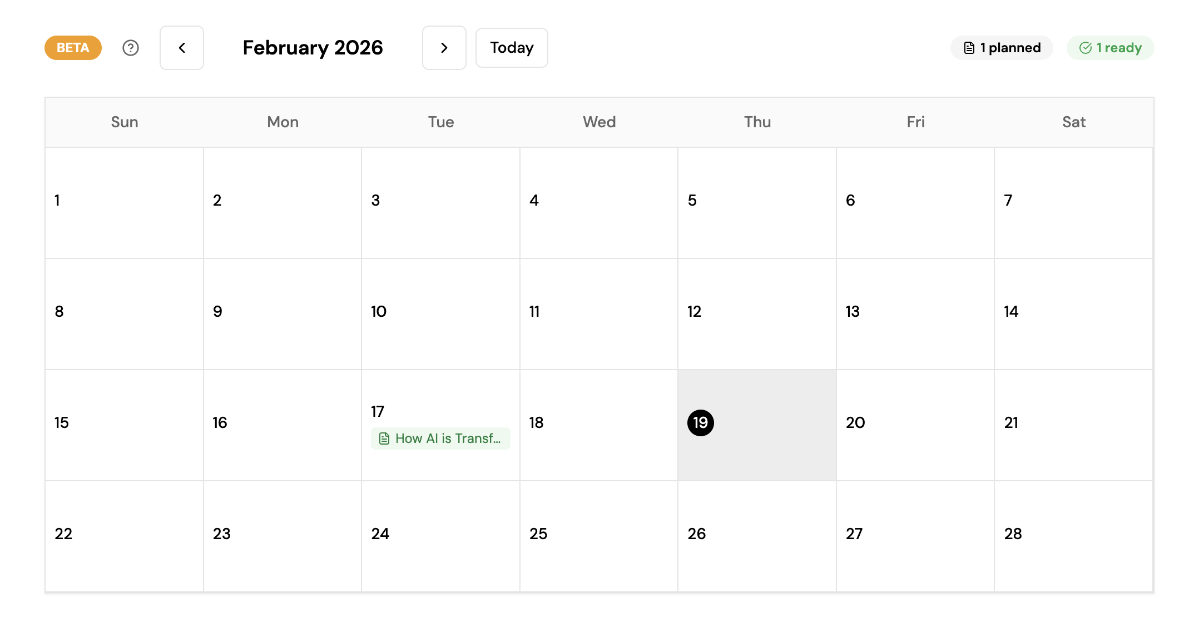
Task: Click the Wed column header
Action: click(599, 122)
